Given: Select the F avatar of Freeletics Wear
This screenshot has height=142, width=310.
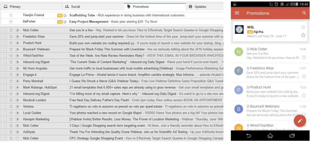Looking at the screenshot, I should 239,71.
